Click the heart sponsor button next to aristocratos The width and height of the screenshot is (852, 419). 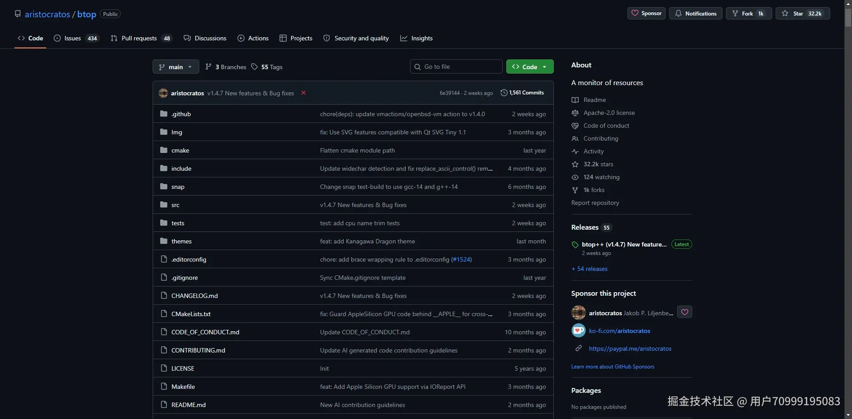(x=685, y=312)
